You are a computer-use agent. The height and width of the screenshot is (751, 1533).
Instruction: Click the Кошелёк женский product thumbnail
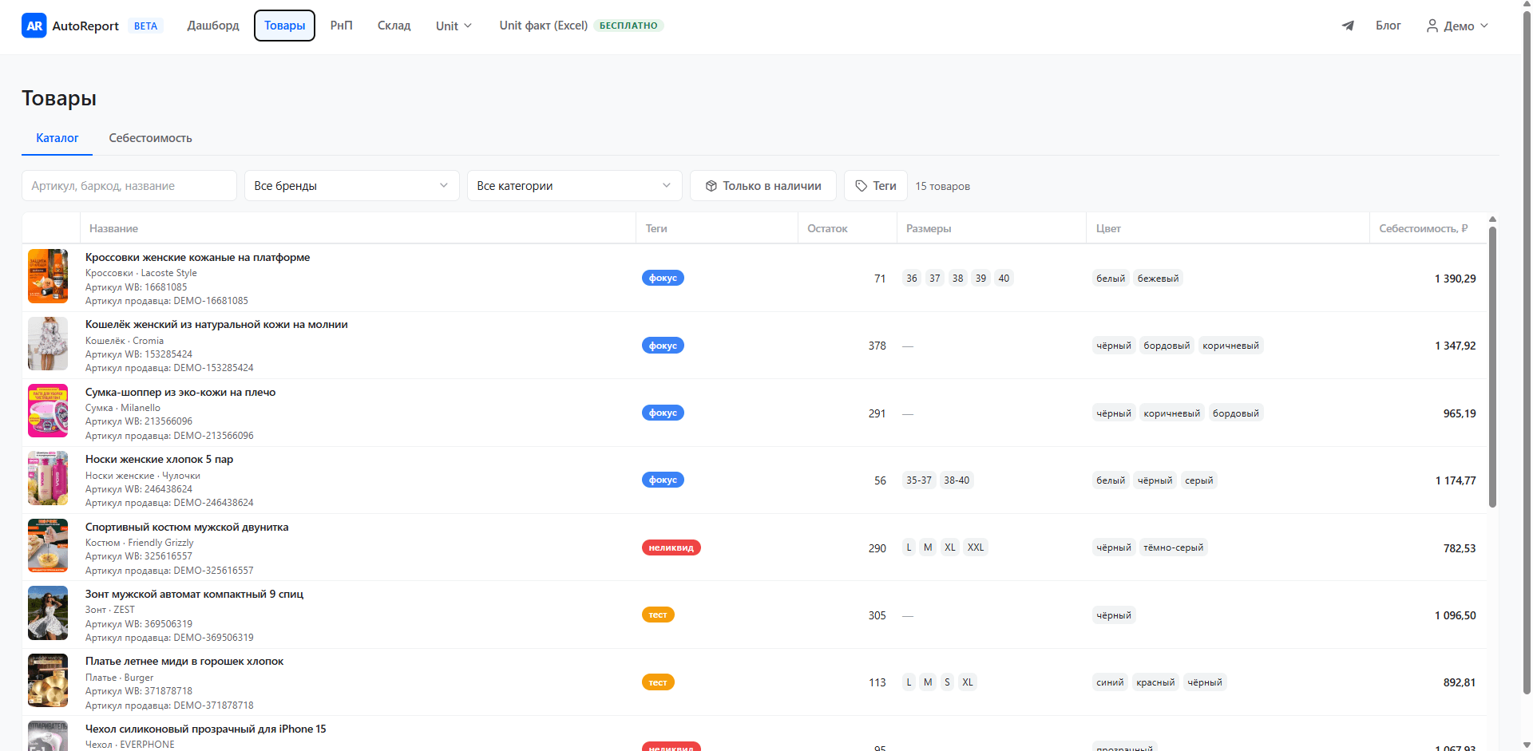click(x=48, y=344)
